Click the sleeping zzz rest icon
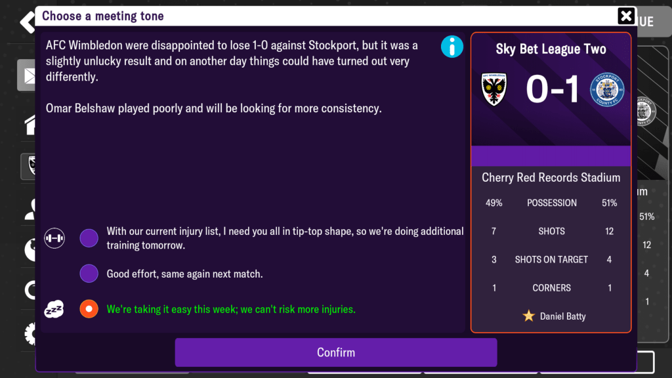672x378 pixels. pyautogui.click(x=54, y=309)
